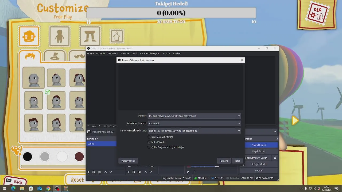Undock the controls panel with its float icon

tap(277, 139)
